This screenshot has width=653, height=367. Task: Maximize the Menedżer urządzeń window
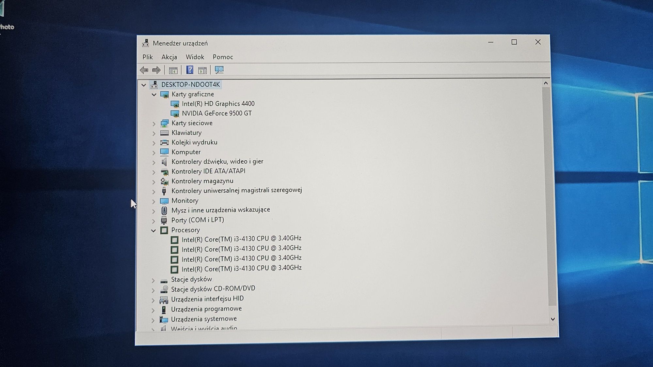[514, 42]
